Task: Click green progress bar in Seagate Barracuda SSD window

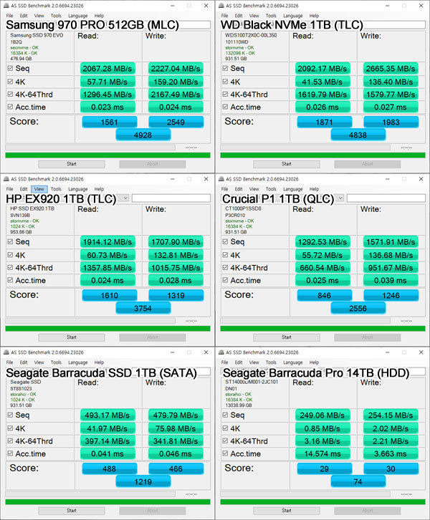Action: click(107, 502)
